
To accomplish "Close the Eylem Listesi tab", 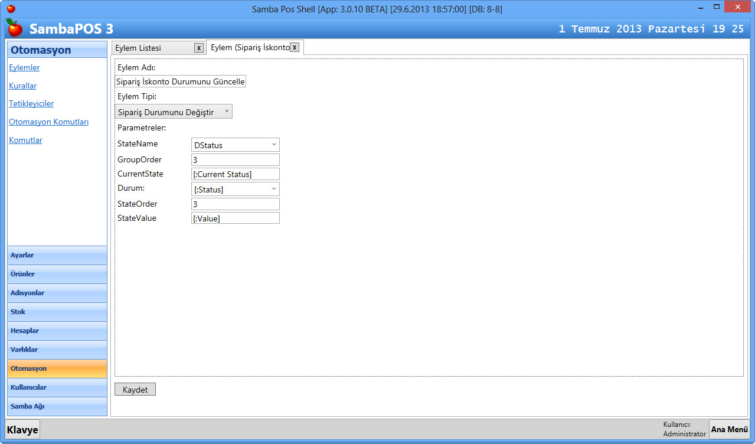I will click(199, 48).
